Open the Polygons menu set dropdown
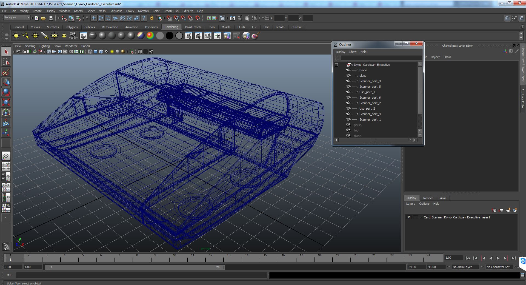 point(17,18)
